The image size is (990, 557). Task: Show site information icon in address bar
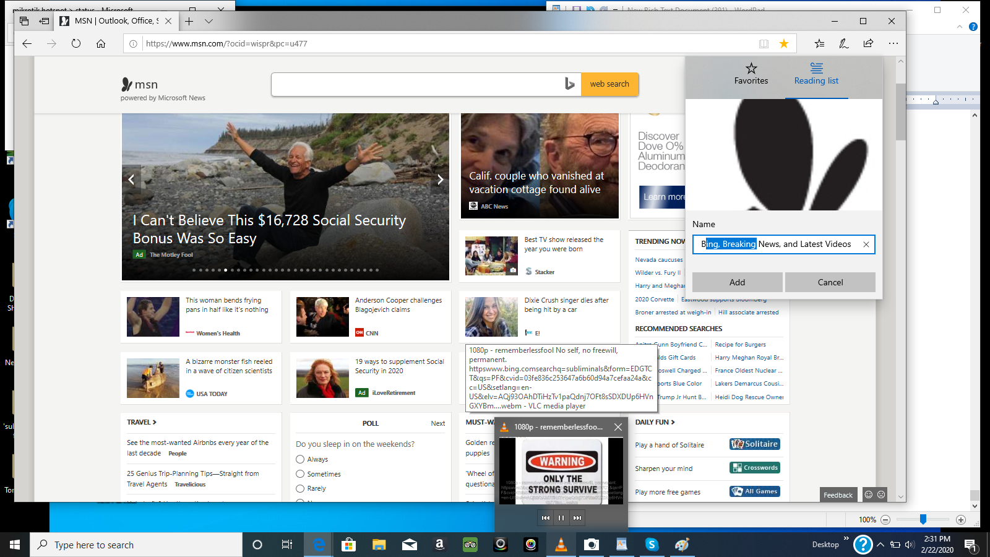click(x=133, y=43)
